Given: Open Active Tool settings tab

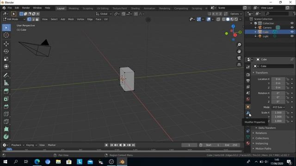Looking at the screenshot, I should (x=248, y=67).
